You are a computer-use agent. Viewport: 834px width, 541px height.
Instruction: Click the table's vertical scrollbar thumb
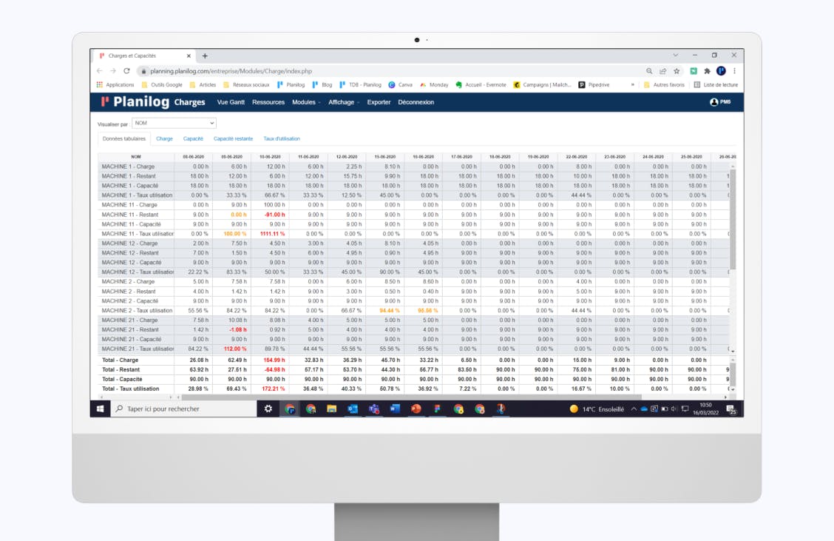click(733, 219)
